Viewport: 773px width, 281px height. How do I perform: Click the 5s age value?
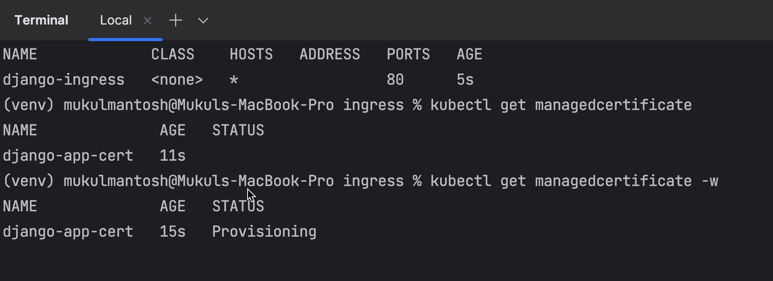(x=465, y=80)
